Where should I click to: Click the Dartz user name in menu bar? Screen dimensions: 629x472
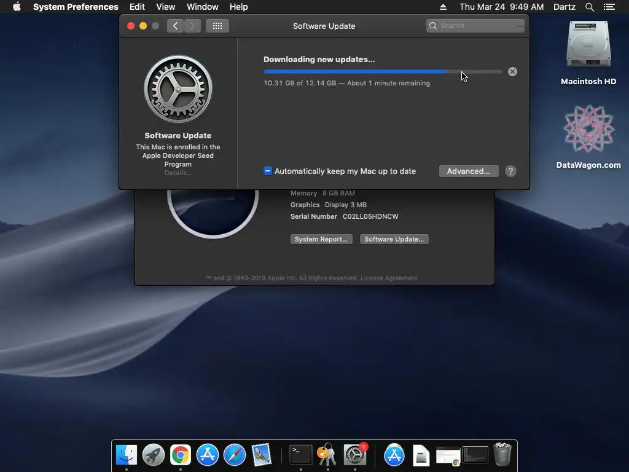click(x=564, y=7)
